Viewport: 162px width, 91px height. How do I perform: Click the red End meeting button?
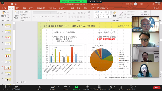(x=157, y=88)
